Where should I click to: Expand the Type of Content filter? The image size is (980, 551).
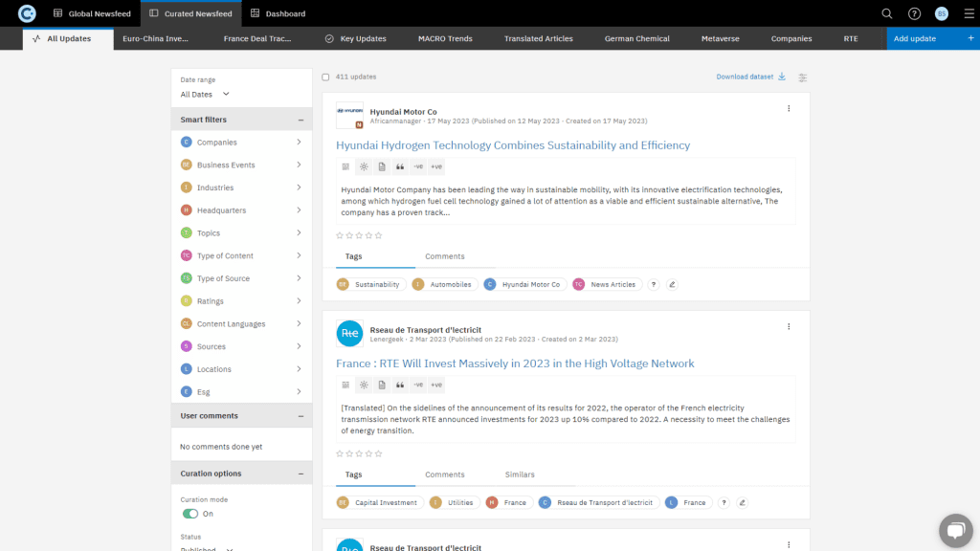click(242, 255)
